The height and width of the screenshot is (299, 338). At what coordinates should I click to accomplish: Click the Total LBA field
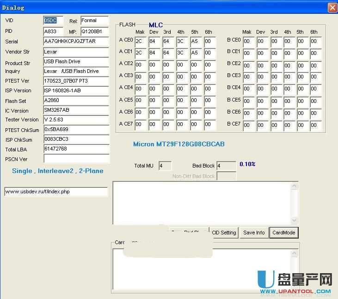click(x=76, y=149)
